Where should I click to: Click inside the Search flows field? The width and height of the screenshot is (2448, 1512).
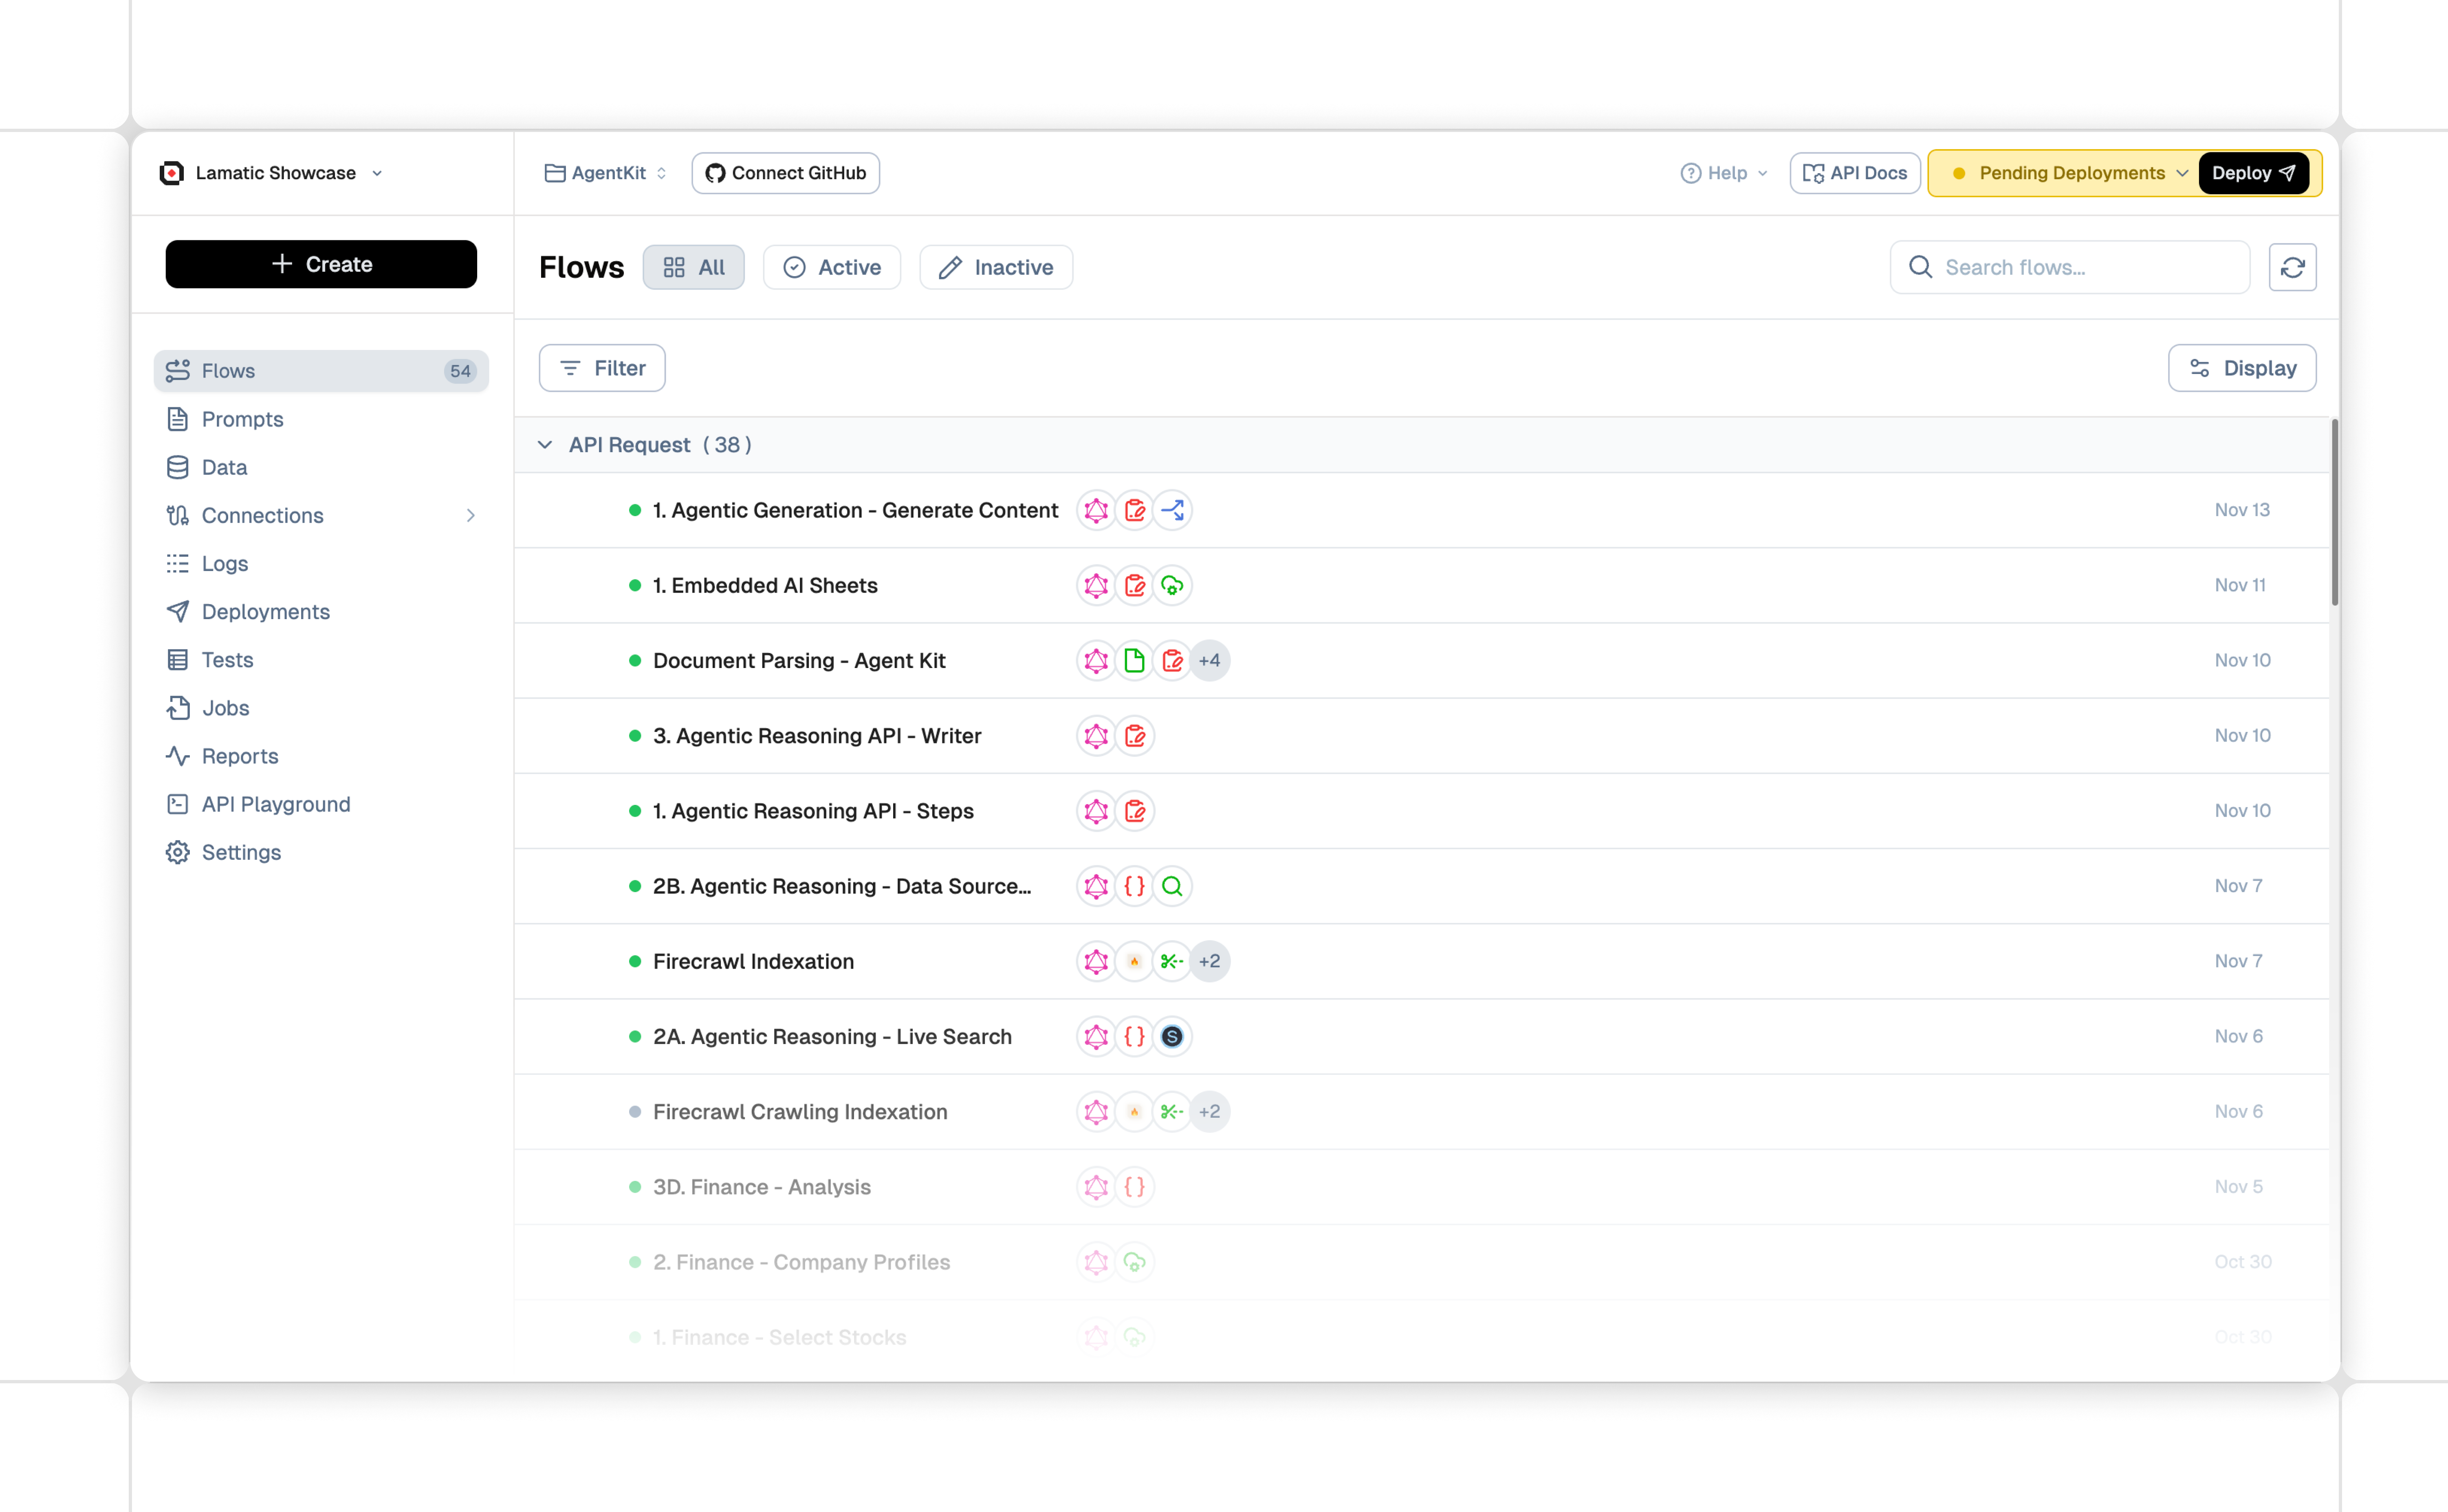coord(2069,267)
